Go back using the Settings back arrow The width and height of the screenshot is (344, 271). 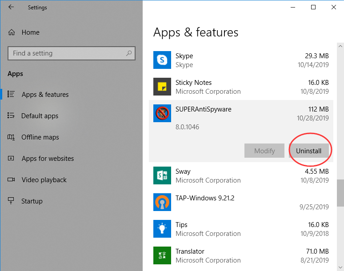click(x=11, y=7)
